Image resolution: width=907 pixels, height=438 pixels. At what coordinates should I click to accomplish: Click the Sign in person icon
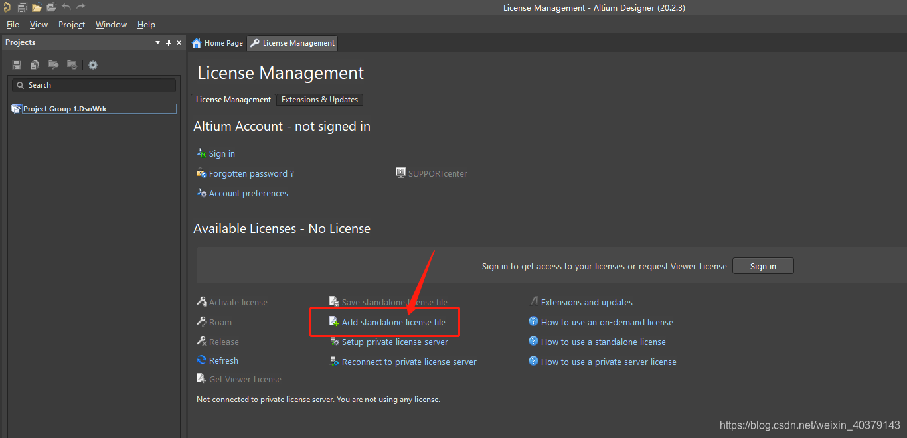point(202,153)
